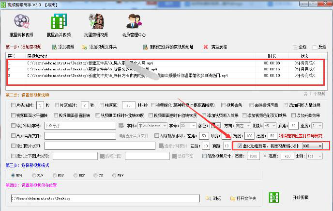Viewport: 333px width, 211px height.
Task: Select TS output format
Action: click(x=95, y=176)
